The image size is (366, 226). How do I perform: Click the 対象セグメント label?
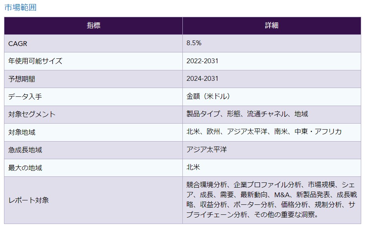[32, 114]
